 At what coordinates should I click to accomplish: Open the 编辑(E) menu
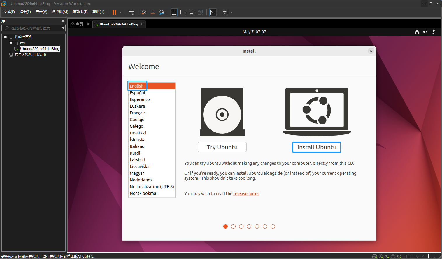tap(25, 12)
